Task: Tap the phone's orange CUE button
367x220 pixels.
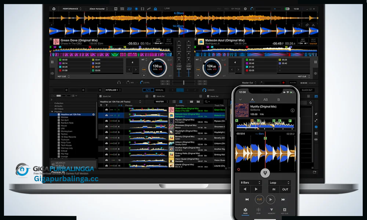Action: click(259, 200)
